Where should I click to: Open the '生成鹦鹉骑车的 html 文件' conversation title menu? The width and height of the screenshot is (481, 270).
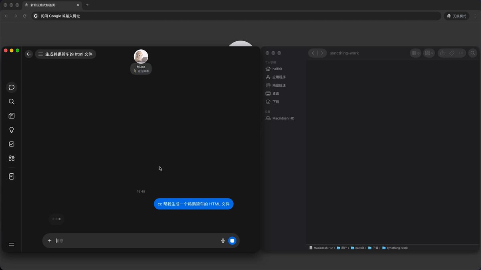(x=65, y=54)
